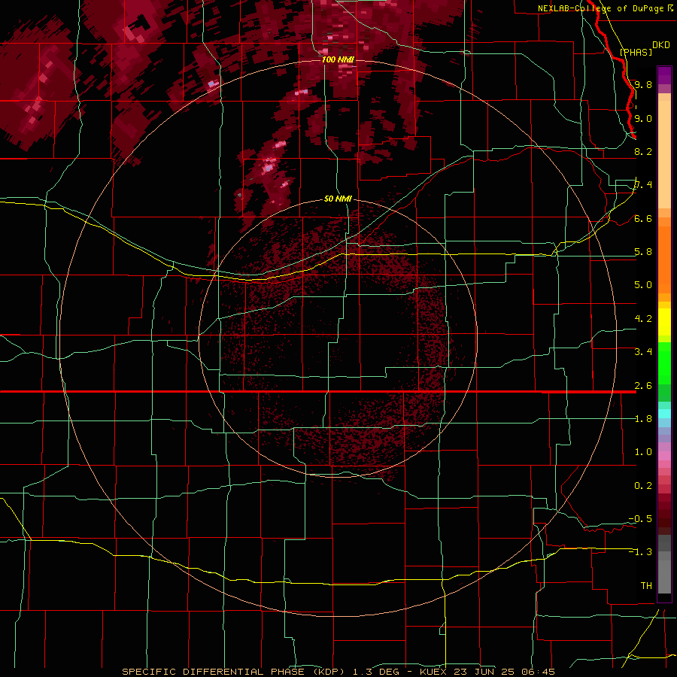Screen dimensions: 677x677
Task: Click the DKD label above the color scale
Action: pos(660,45)
